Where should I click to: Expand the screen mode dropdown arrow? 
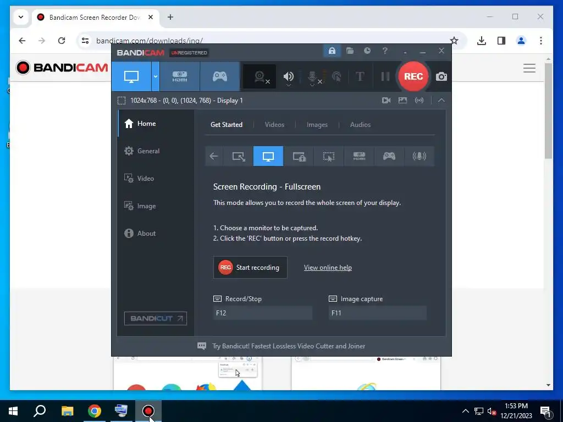point(156,76)
